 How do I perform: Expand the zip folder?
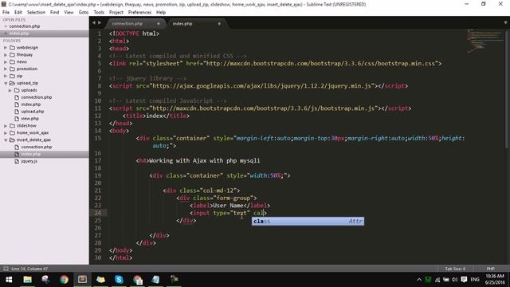[x=6, y=77]
